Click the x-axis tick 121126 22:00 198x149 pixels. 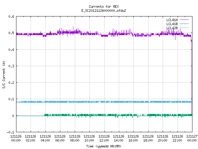(x=177, y=138)
